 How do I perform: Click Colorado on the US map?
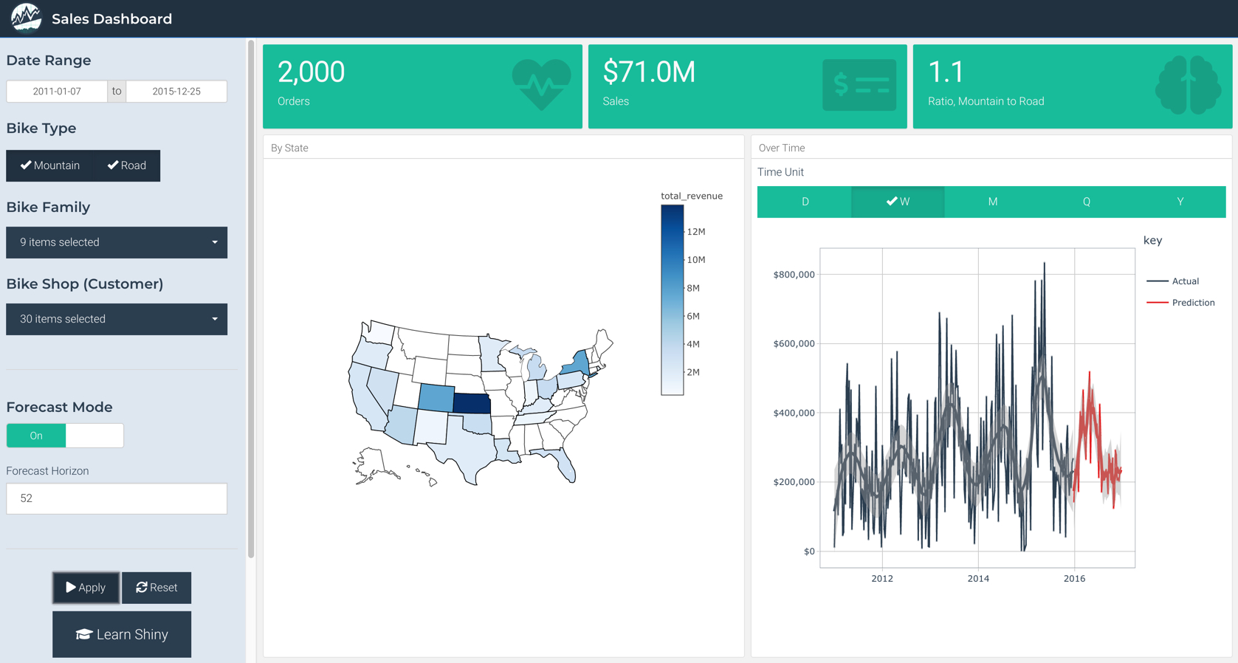point(436,396)
